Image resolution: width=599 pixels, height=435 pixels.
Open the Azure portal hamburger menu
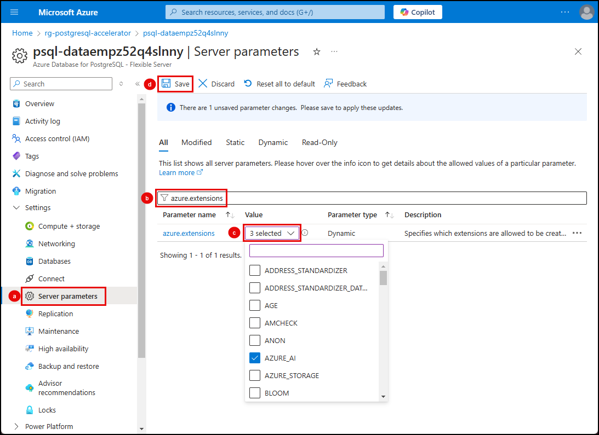(14, 12)
